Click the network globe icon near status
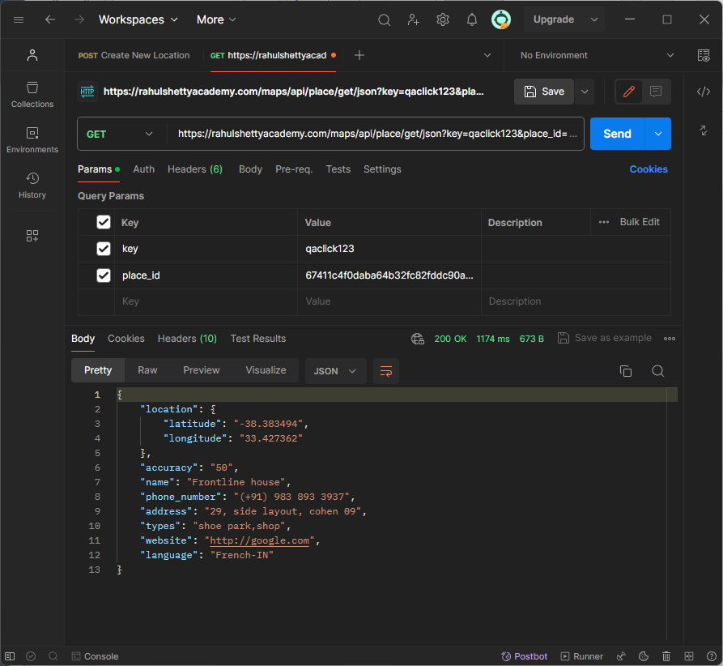This screenshot has width=723, height=666. tap(418, 339)
